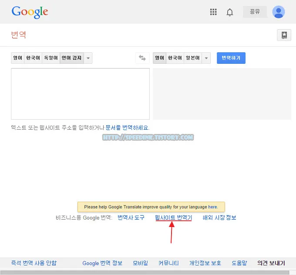Image resolution: width=296 pixels, height=275 pixels.
Task: Click 즉석 번역 사용 안함 link
Action: click(34, 263)
